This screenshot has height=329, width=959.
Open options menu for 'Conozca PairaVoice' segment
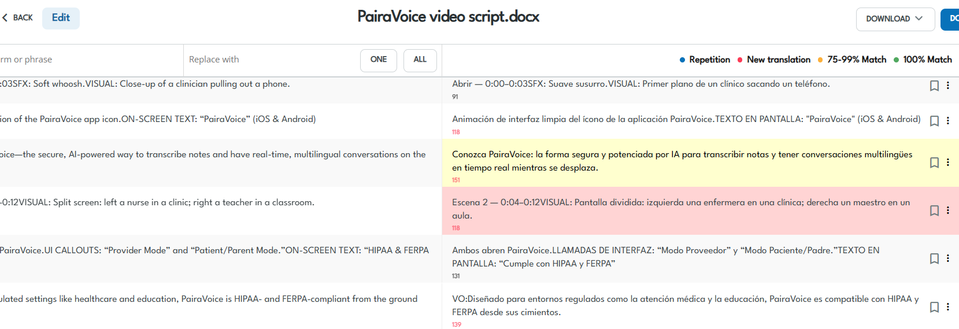pos(948,162)
